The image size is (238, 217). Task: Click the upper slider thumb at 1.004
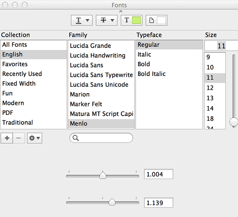(x=103, y=175)
